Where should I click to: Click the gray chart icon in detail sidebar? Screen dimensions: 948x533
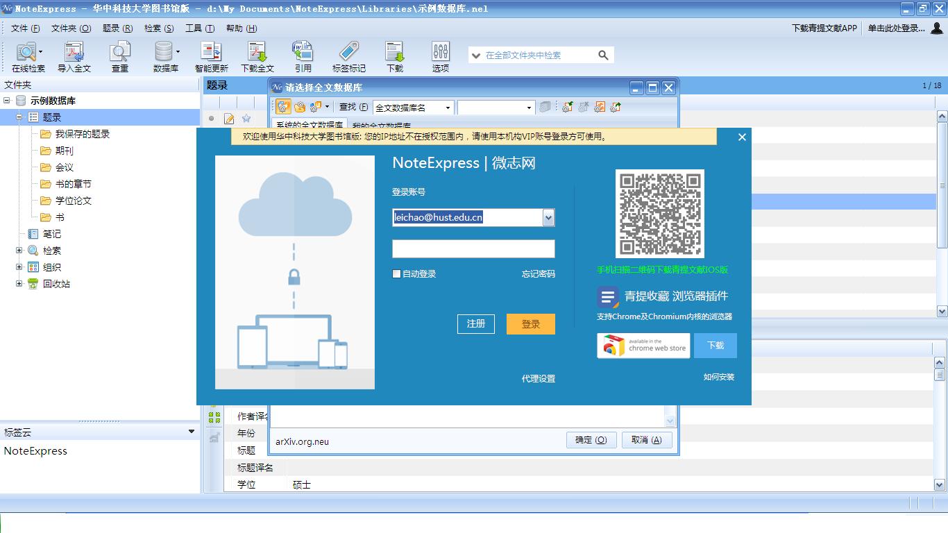(214, 437)
